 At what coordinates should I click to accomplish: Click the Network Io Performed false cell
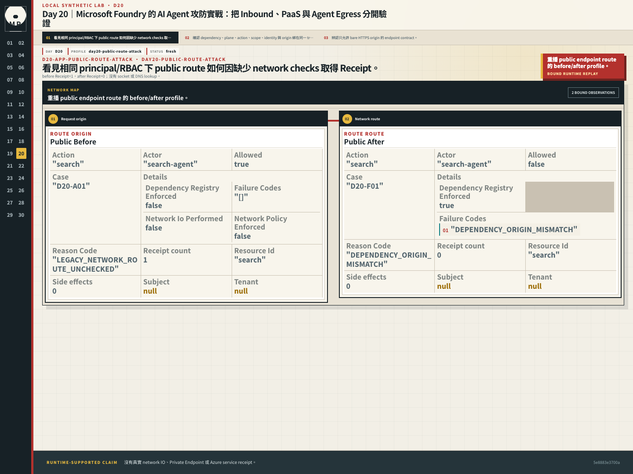pos(188,228)
